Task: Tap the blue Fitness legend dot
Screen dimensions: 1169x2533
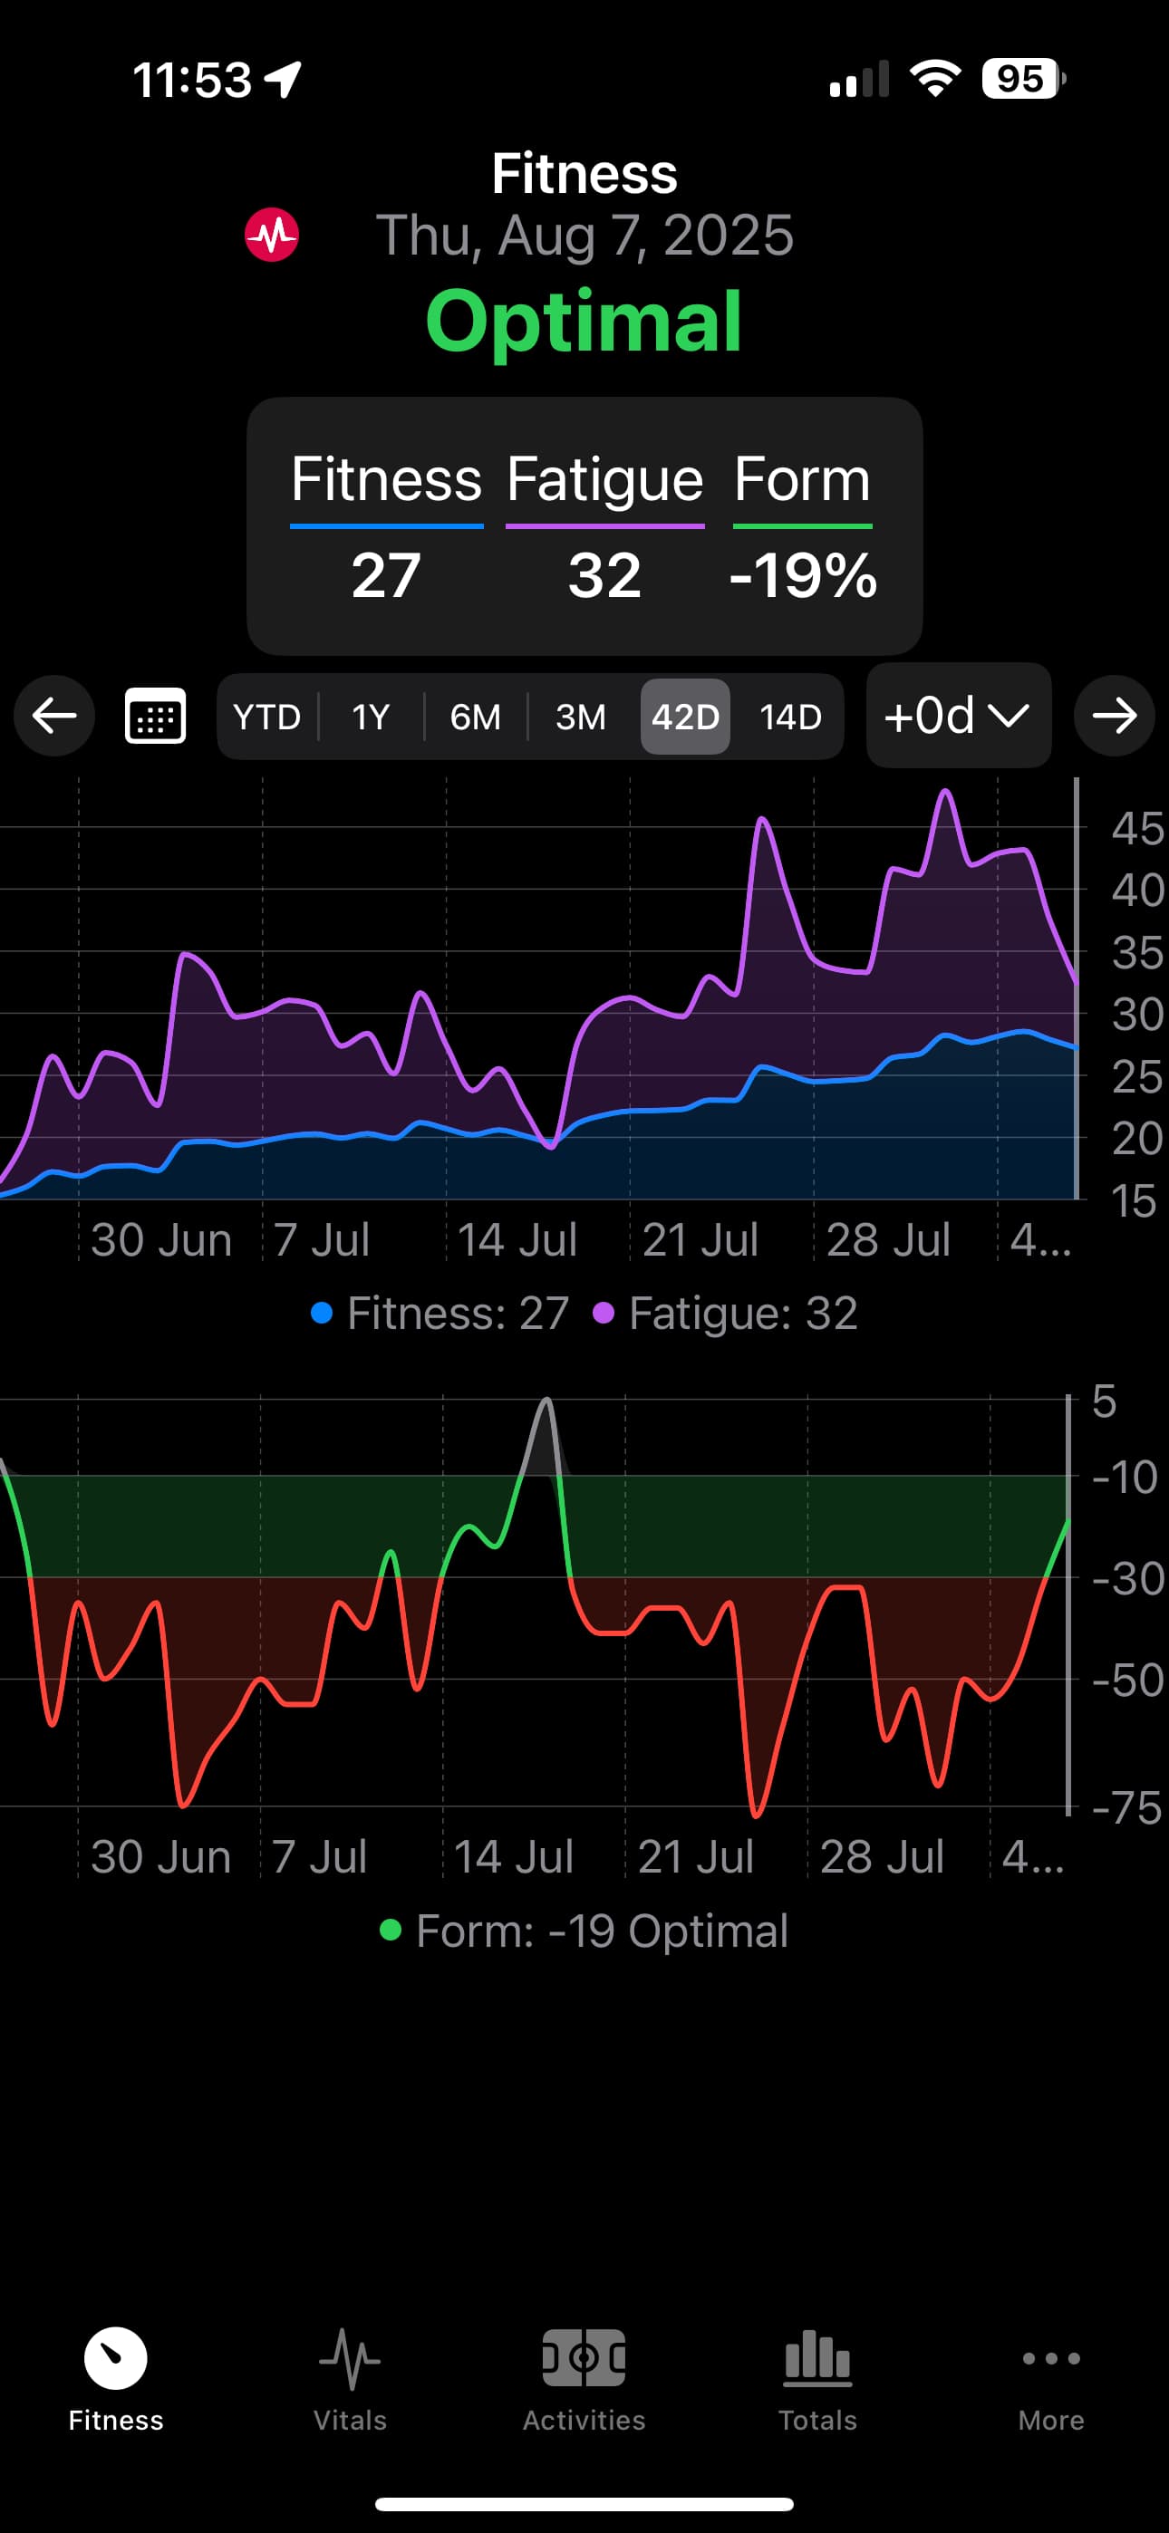Action: point(321,1313)
